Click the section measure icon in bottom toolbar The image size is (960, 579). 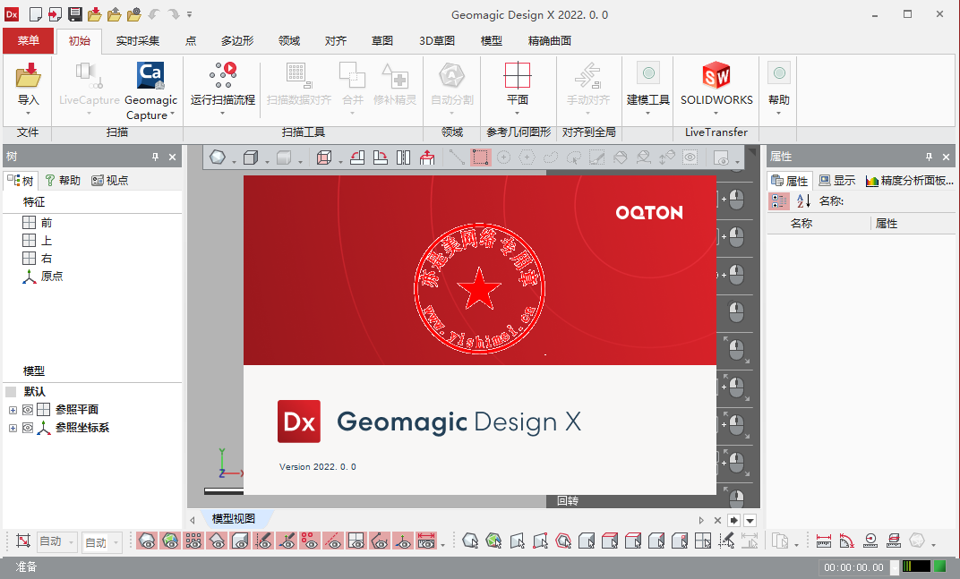click(x=893, y=541)
